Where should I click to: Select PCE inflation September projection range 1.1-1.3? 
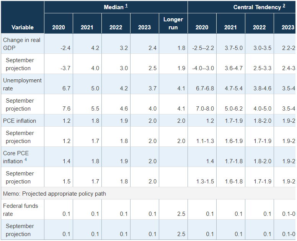205,141
